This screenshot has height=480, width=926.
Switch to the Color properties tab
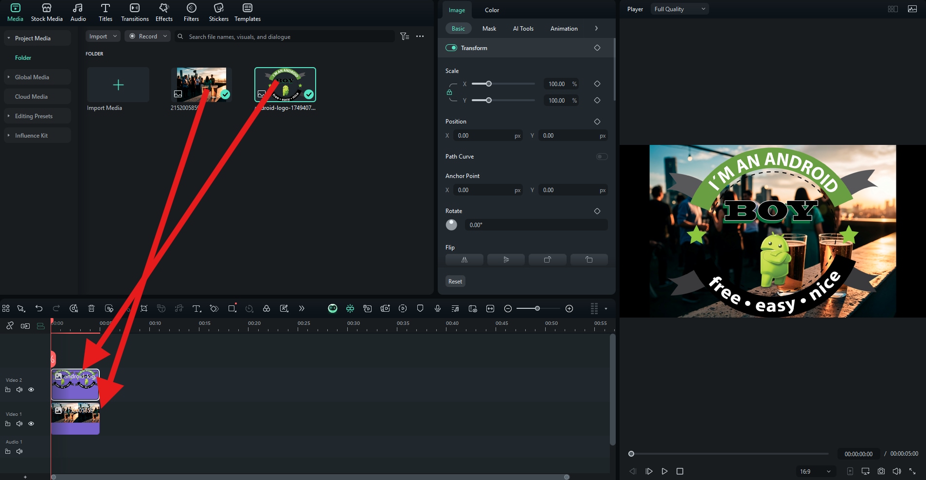(492, 10)
